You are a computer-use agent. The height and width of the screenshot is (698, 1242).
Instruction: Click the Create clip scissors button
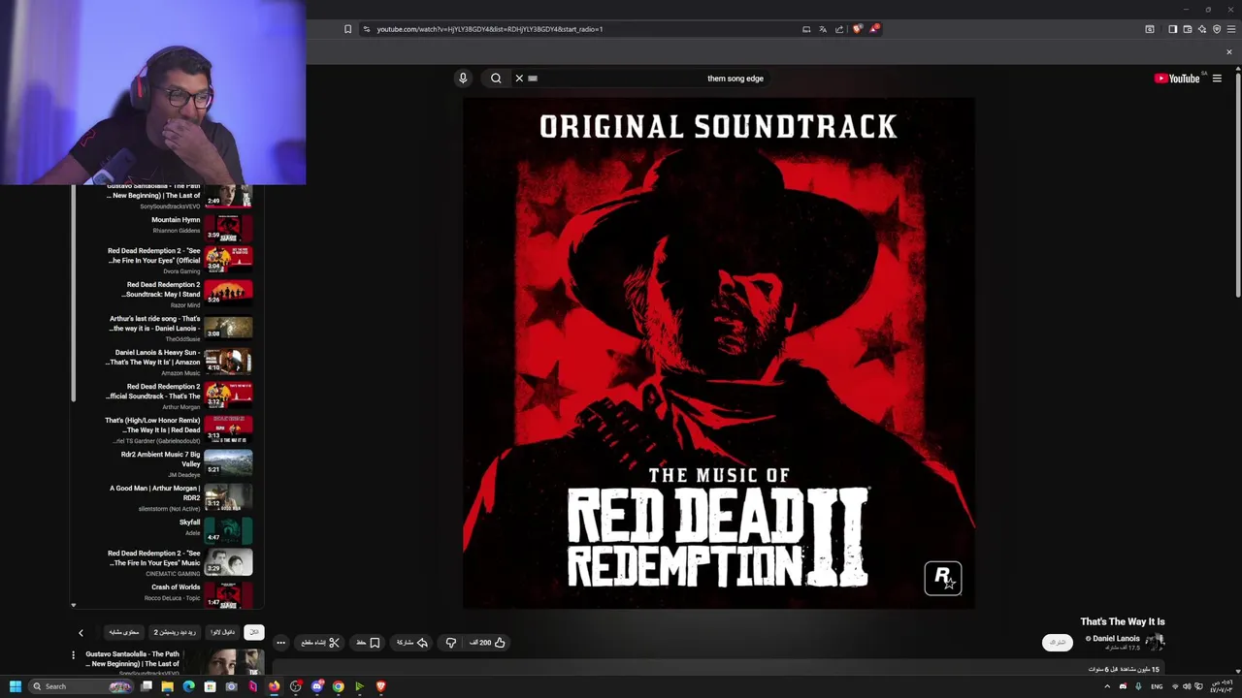point(320,643)
